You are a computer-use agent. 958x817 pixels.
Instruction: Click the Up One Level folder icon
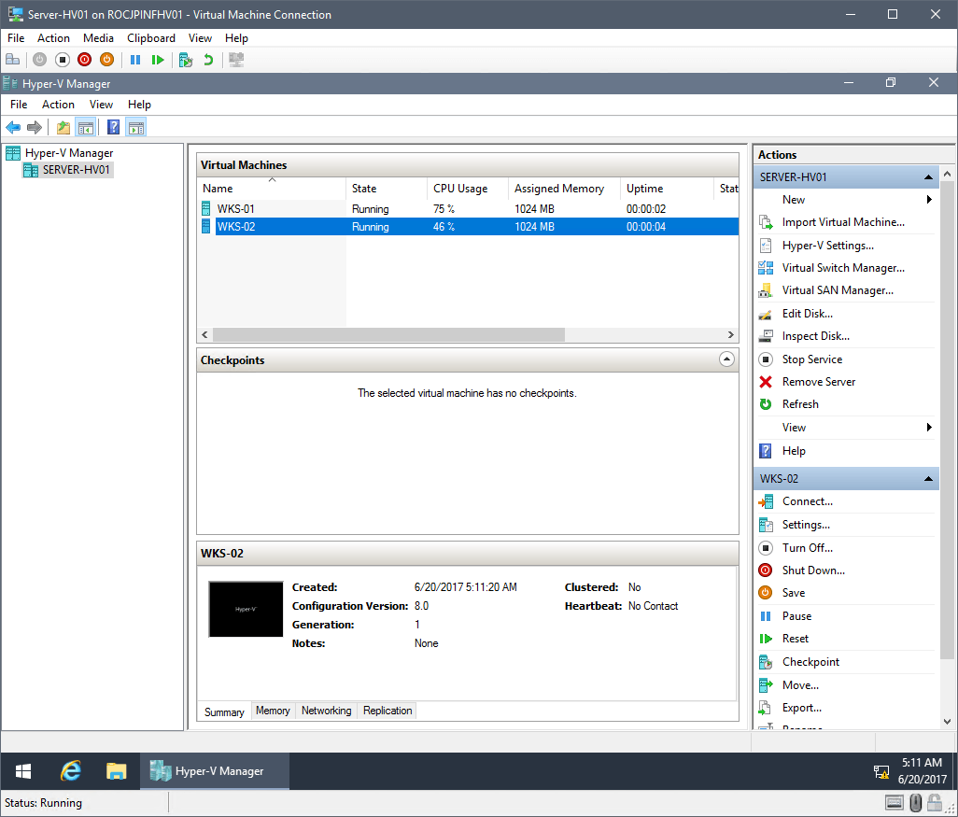tap(63, 127)
